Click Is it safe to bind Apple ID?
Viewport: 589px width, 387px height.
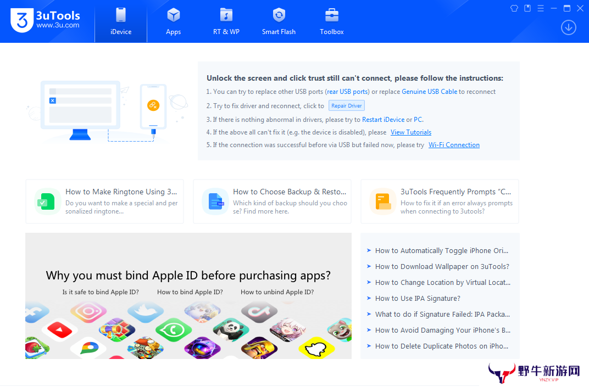(101, 292)
